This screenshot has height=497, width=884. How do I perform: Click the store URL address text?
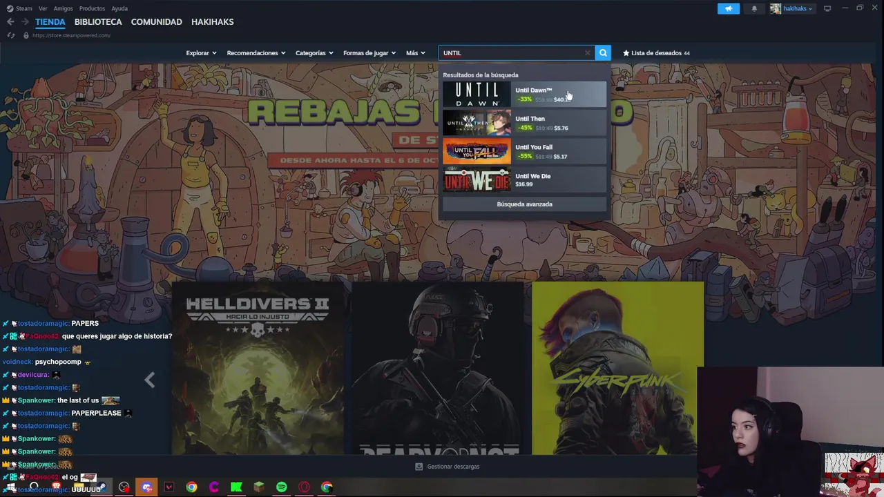tap(71, 35)
